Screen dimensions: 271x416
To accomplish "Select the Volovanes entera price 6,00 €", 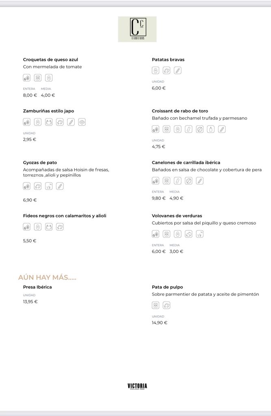I will [x=159, y=251].
